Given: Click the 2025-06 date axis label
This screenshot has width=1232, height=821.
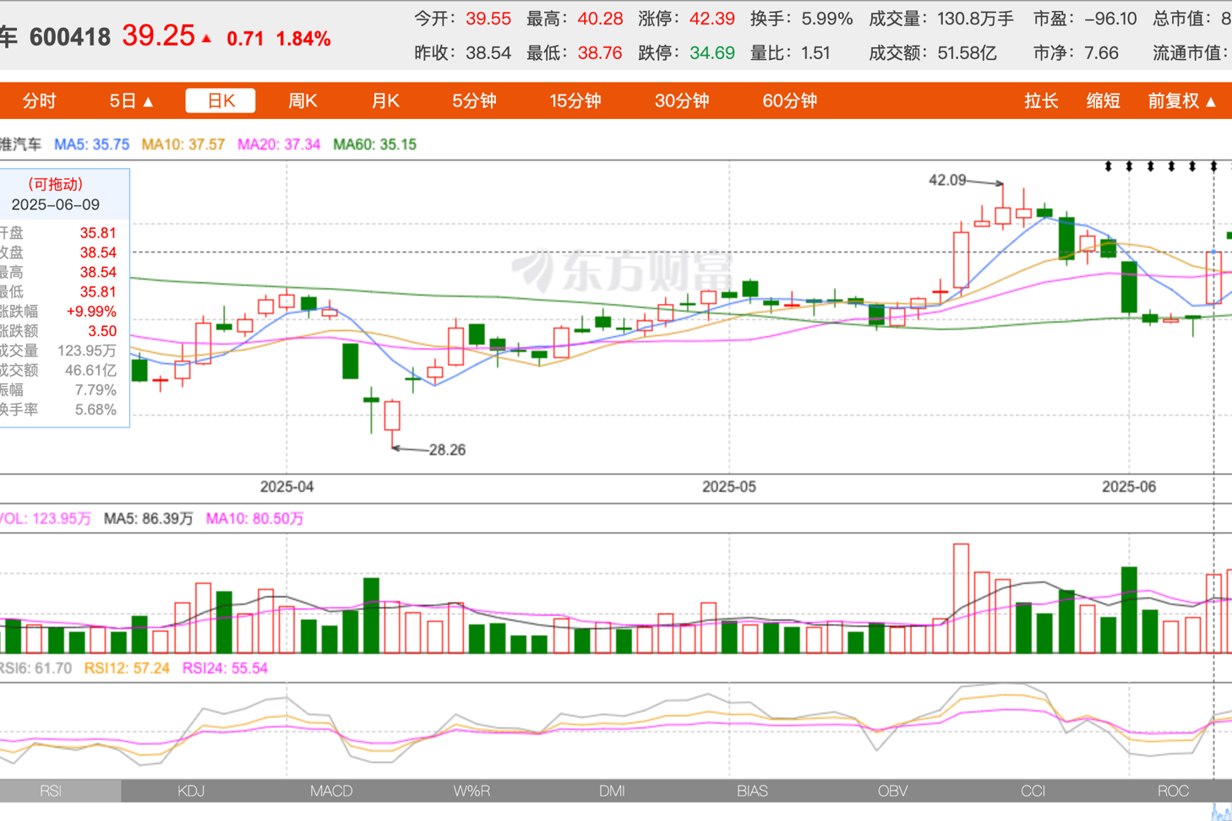Looking at the screenshot, I should tap(1129, 487).
